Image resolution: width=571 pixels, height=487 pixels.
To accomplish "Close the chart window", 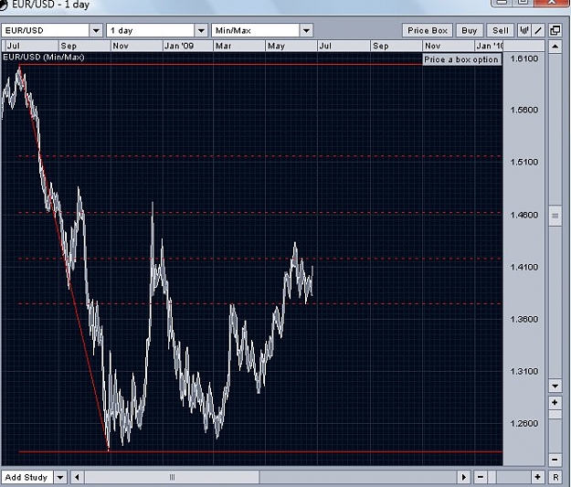I will point(551,3).
